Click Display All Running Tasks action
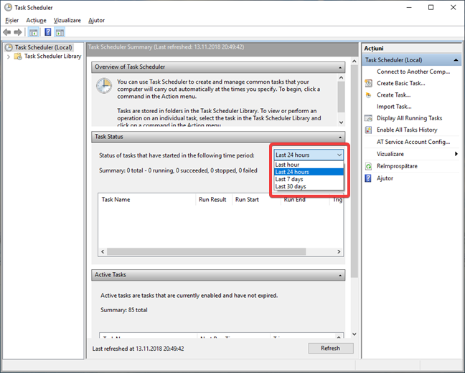465x373 pixels. coord(409,118)
